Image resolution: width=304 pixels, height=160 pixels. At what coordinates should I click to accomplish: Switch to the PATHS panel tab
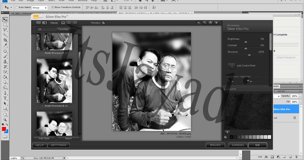point(281,91)
